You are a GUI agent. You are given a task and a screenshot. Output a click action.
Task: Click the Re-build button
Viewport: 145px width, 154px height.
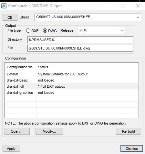(x=129, y=131)
